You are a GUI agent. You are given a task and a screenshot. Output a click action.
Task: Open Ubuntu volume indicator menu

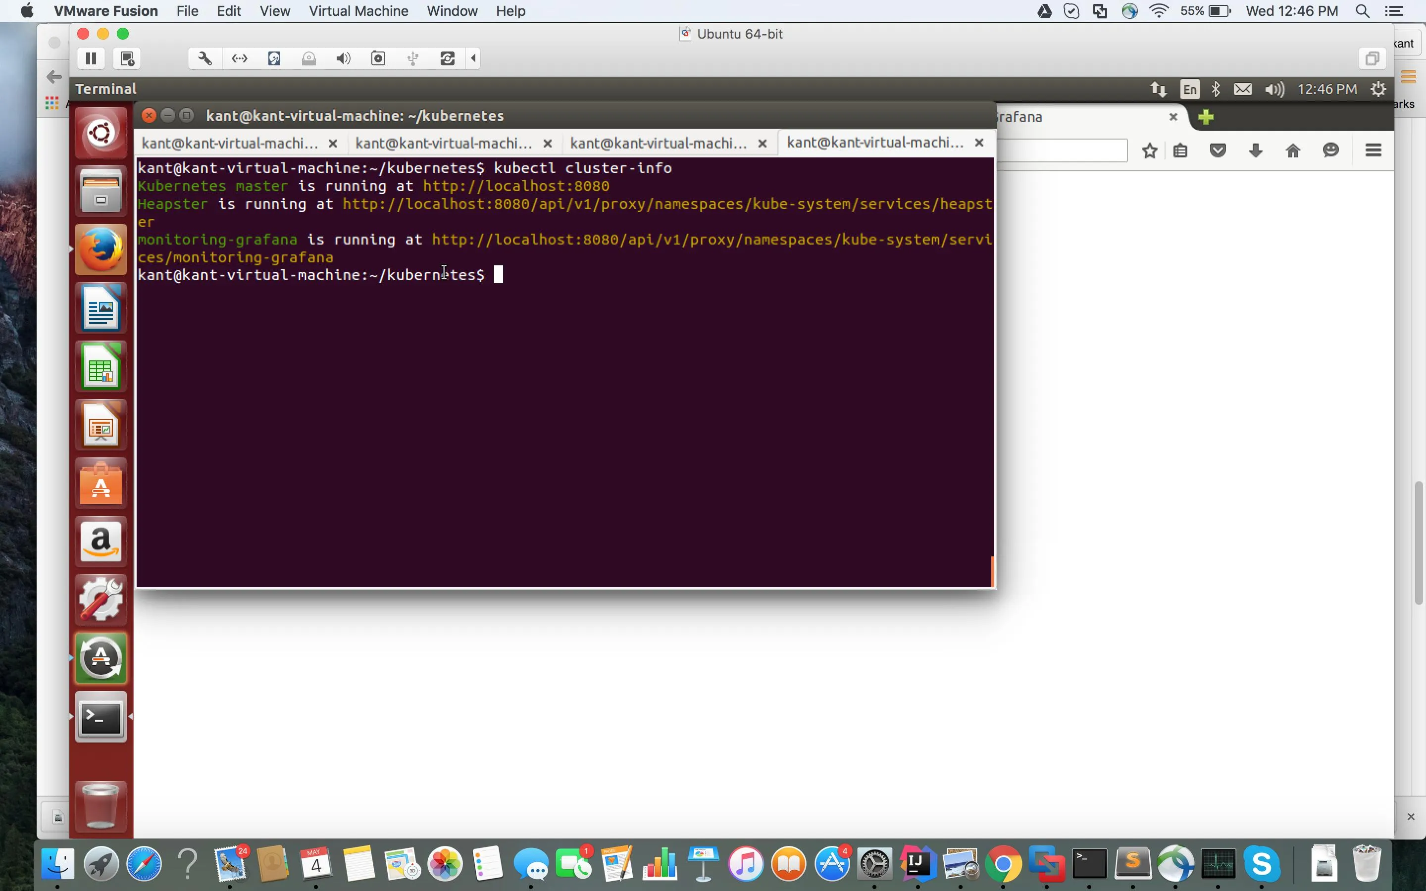1274,89
